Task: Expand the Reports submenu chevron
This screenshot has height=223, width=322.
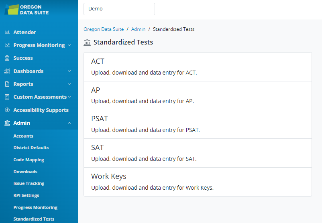Action: [69, 84]
